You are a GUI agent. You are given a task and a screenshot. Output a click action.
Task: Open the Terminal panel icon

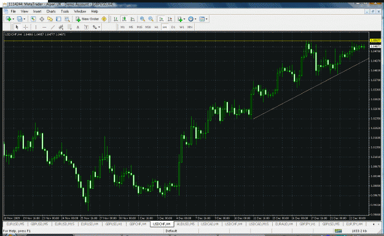click(58, 19)
